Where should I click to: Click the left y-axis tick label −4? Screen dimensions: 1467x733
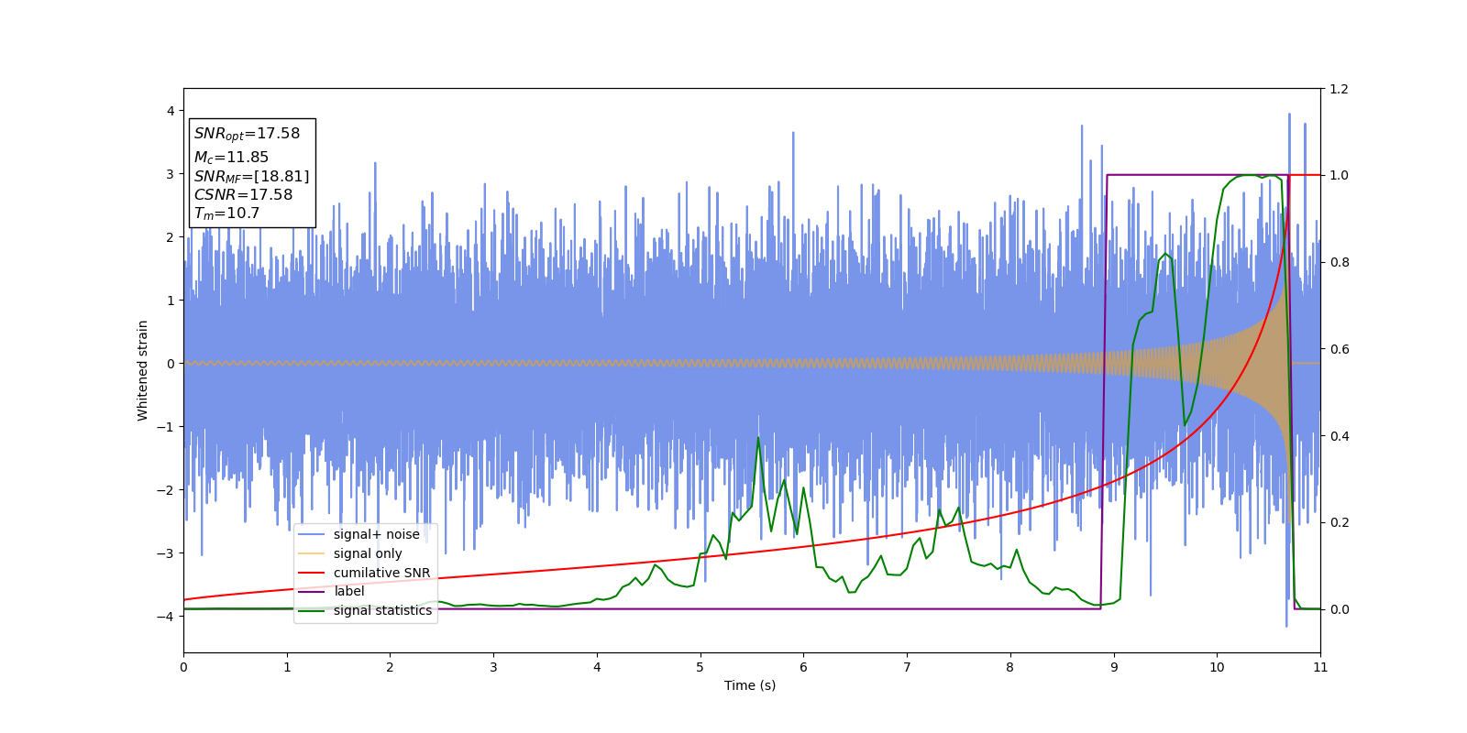click(x=166, y=617)
